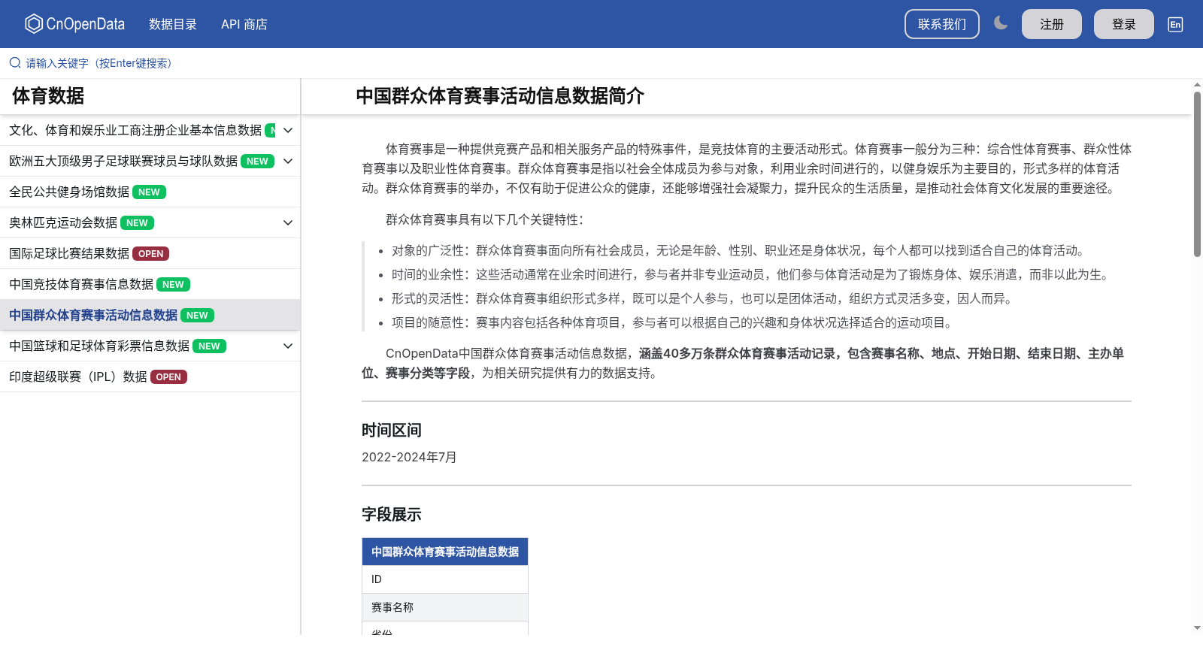The image size is (1203, 647).
Task: Click the 注册 button
Action: click(1052, 24)
